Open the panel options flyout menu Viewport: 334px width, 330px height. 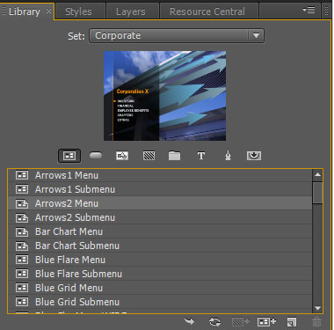309,10
